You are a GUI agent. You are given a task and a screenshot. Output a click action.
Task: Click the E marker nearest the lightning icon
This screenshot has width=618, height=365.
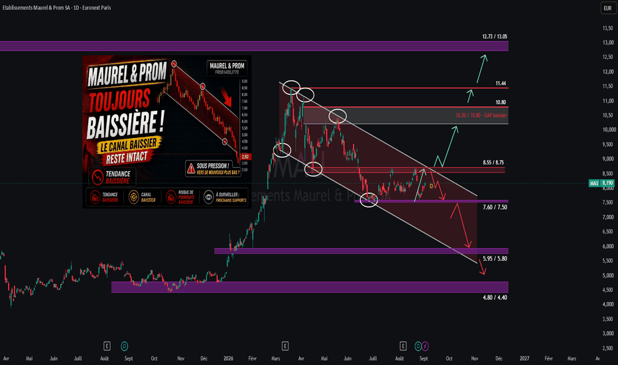[402, 346]
